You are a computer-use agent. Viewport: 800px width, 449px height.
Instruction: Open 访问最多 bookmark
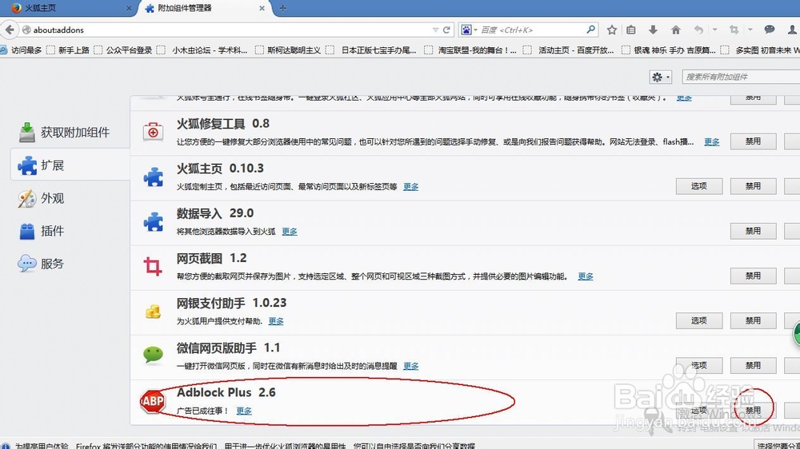(x=21, y=50)
